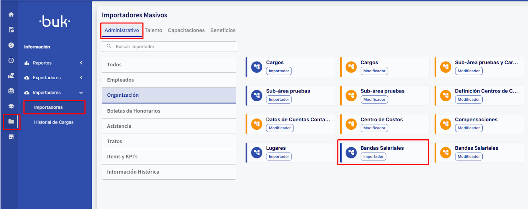Click Importador button under Bandas Salariales
The width and height of the screenshot is (530, 209).
(373, 157)
